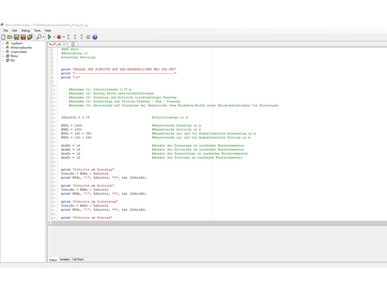Click the '#Hausuebung 01' comment

pyautogui.click(x=74, y=53)
